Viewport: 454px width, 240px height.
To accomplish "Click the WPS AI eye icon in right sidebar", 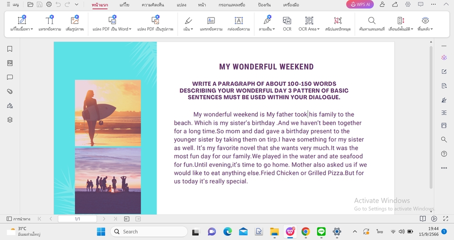I will point(444,58).
